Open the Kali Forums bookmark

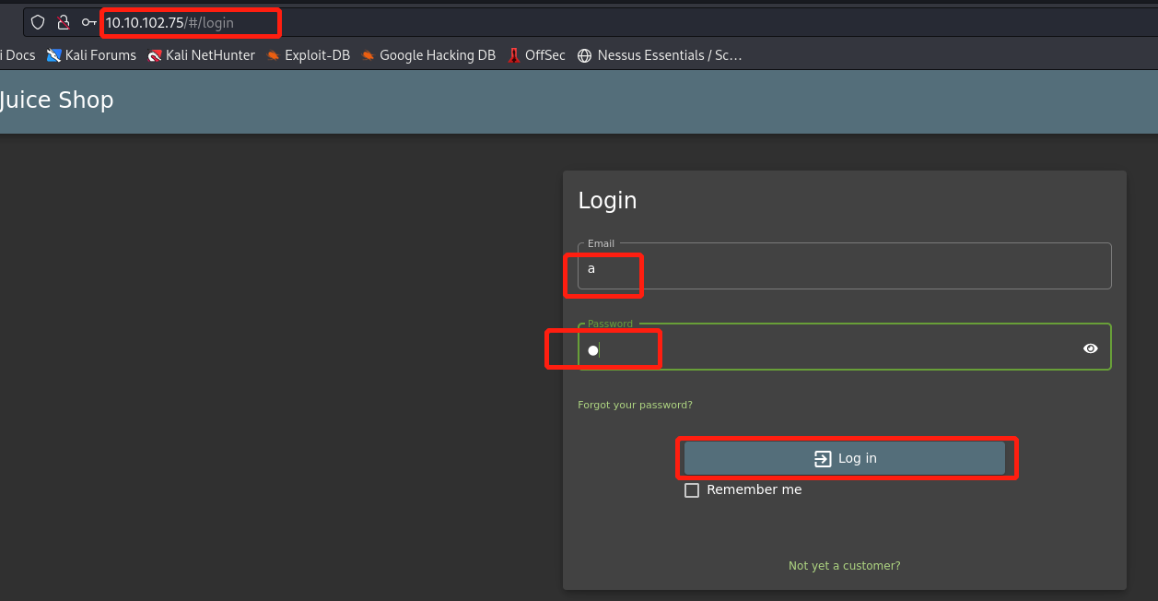[x=91, y=55]
